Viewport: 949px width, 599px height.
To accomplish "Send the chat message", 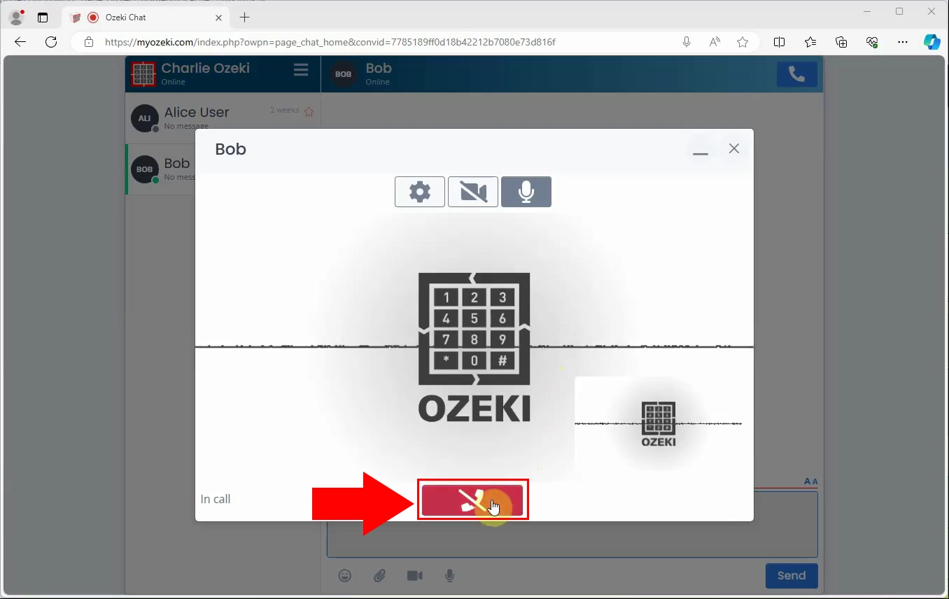I will [792, 576].
